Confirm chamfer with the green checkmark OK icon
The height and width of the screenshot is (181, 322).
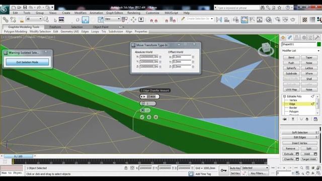(142, 117)
